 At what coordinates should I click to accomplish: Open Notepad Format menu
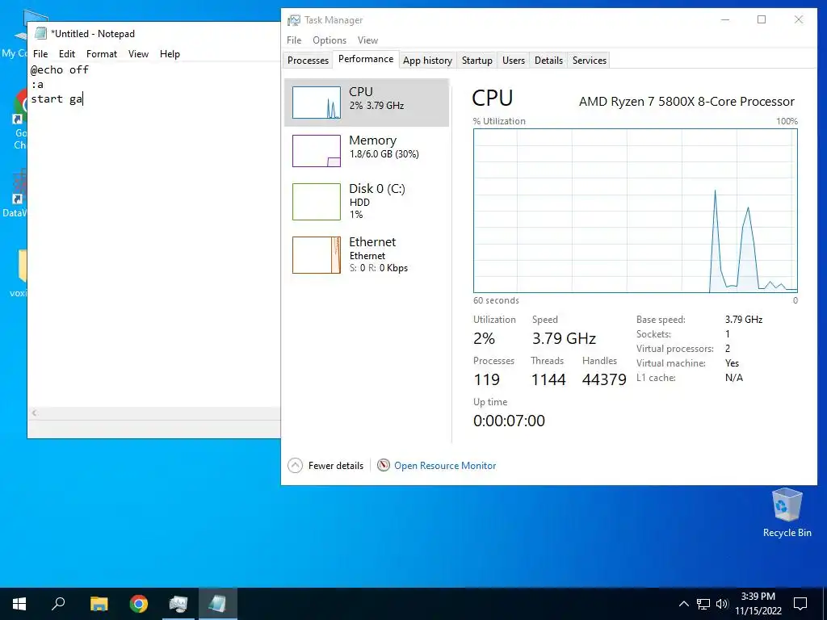point(101,54)
